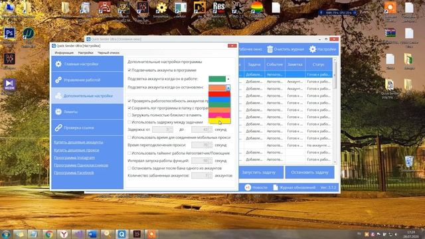425x239 pixels.
Task: Toggle Проверять работоспособность аккаунтов checkbox
Action: coord(129,101)
